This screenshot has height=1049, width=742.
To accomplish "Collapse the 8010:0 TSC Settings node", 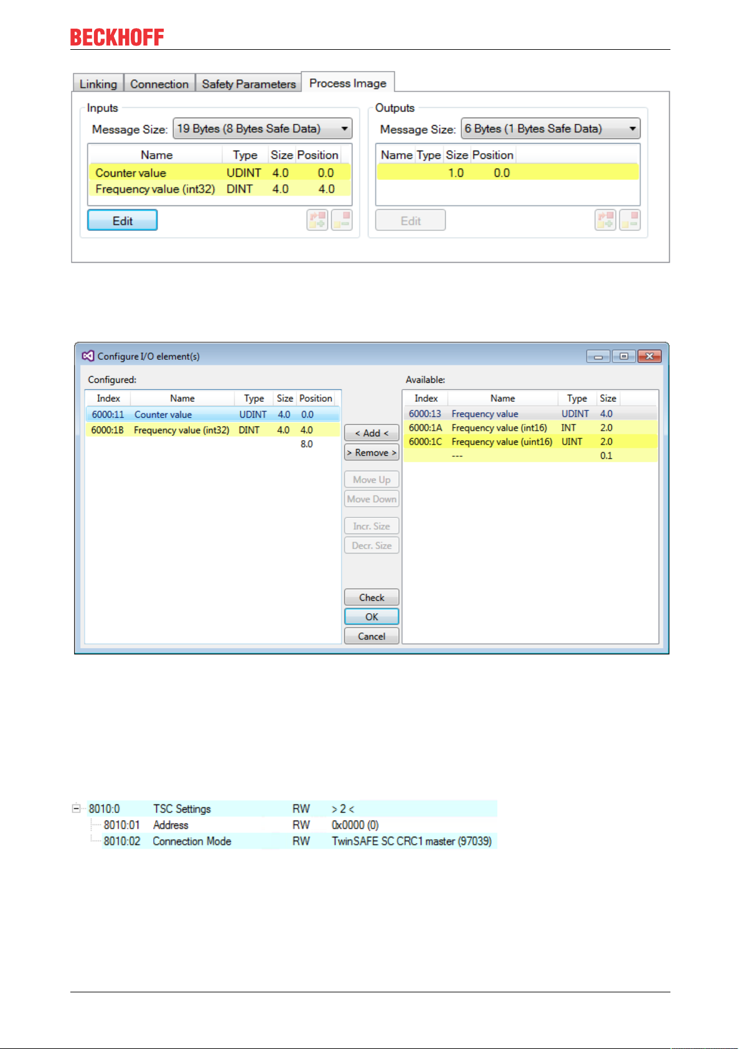I will click(76, 809).
